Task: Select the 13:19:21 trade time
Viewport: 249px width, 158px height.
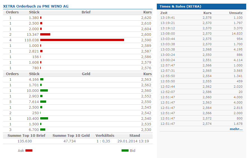Action: (x=167, y=23)
